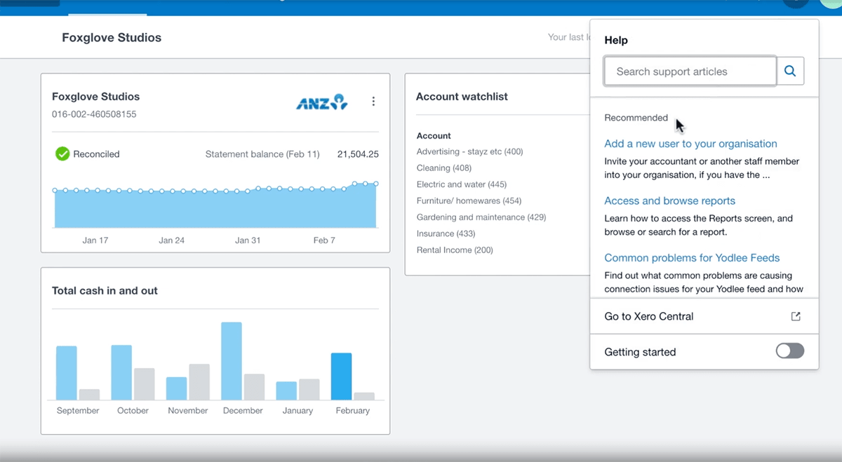Image resolution: width=842 pixels, height=462 pixels.
Task: Click the Recommended label in Help
Action: point(636,118)
